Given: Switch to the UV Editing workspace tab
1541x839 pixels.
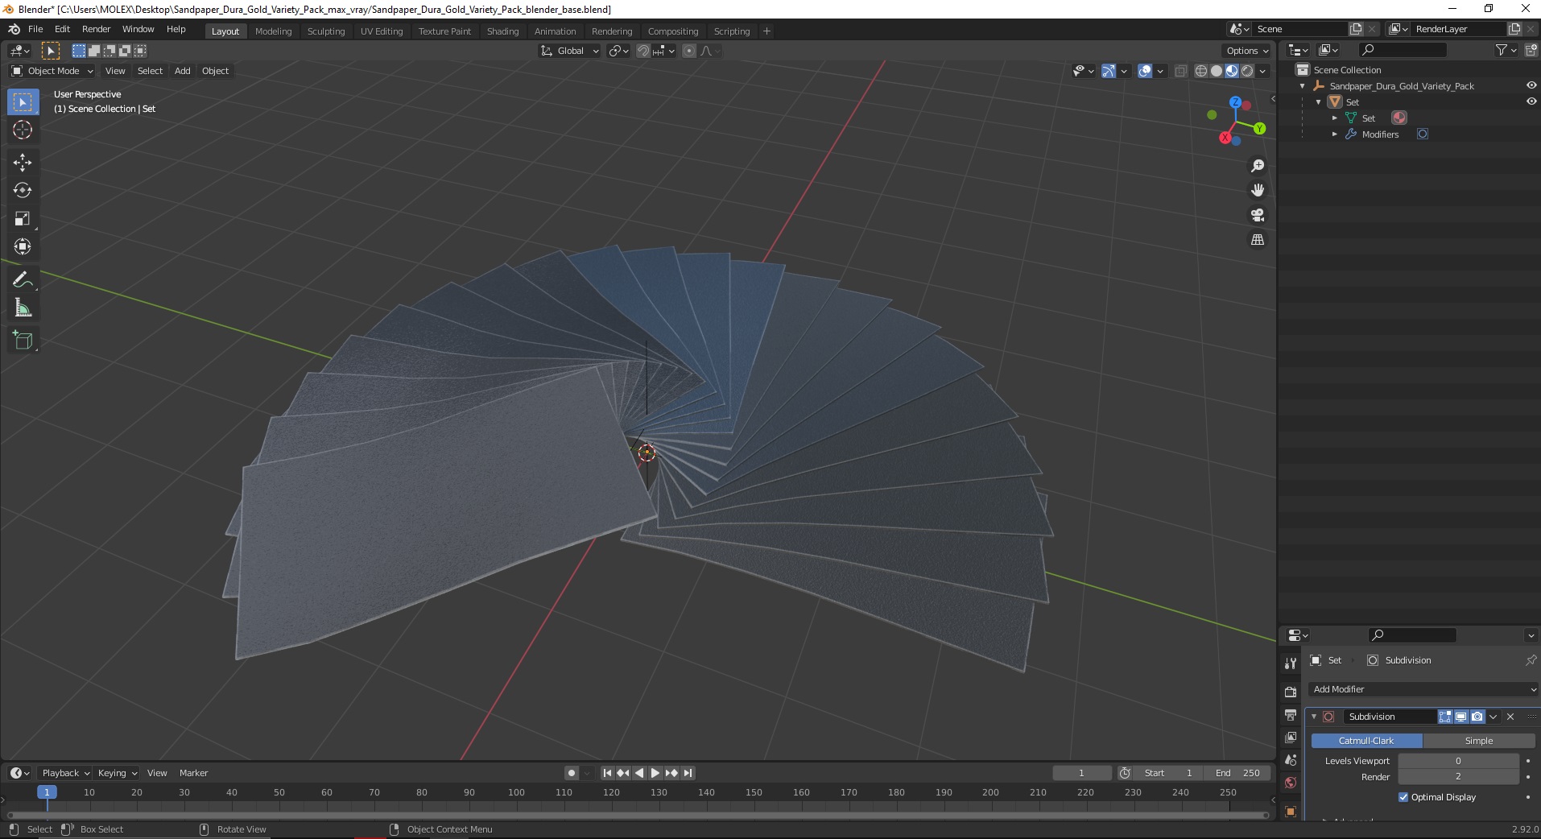Looking at the screenshot, I should click(x=382, y=31).
